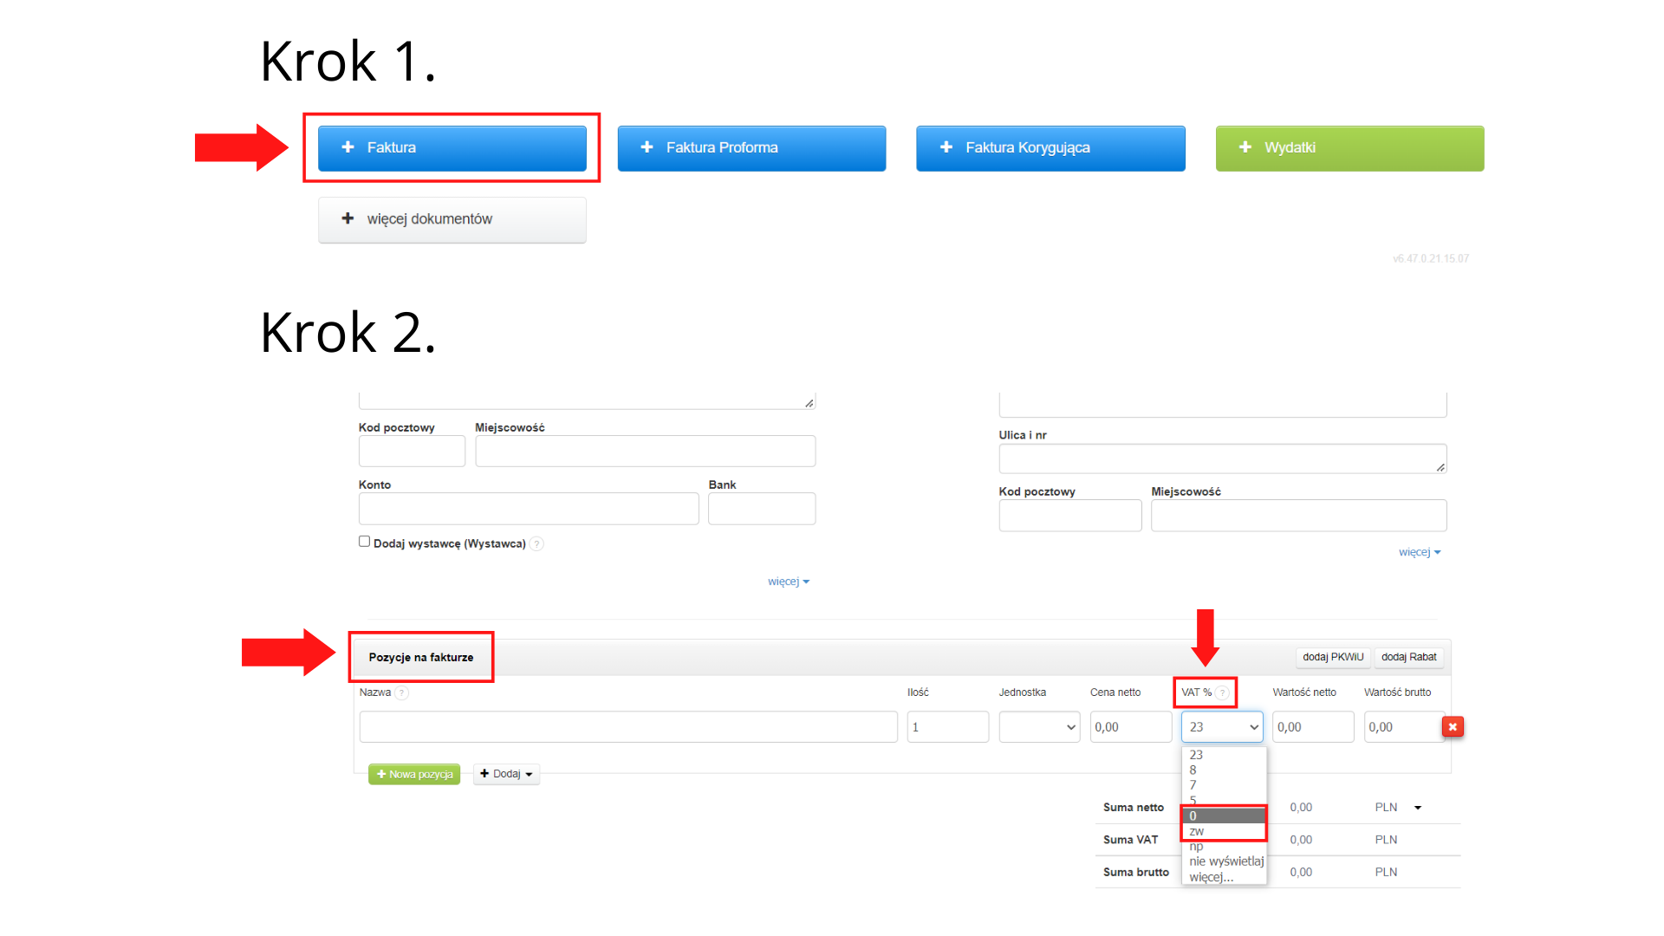Open the VAT % dropdown showing 23
The image size is (1664, 936).
[x=1222, y=727]
